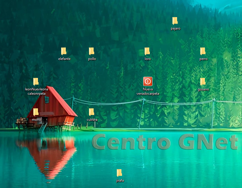Select the culrbra folder icon
Screen dimensions: 242x188
point(91,112)
